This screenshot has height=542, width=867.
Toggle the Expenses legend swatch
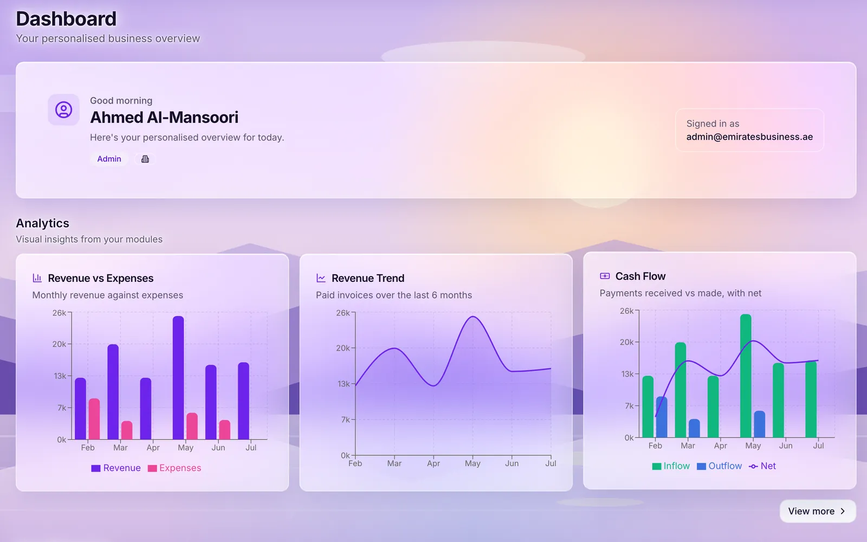[152, 468]
